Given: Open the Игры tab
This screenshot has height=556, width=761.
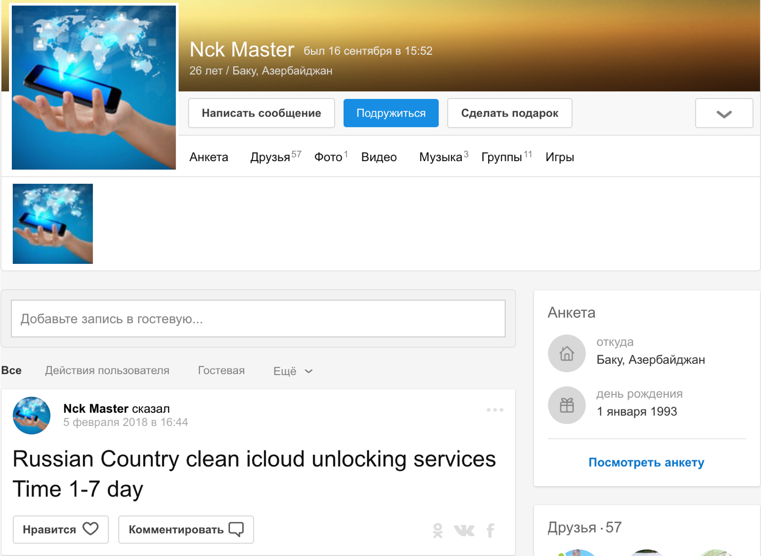Looking at the screenshot, I should (x=560, y=157).
